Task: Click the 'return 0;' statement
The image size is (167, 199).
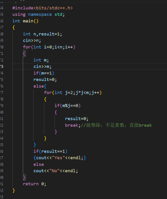Action: (x=34, y=184)
